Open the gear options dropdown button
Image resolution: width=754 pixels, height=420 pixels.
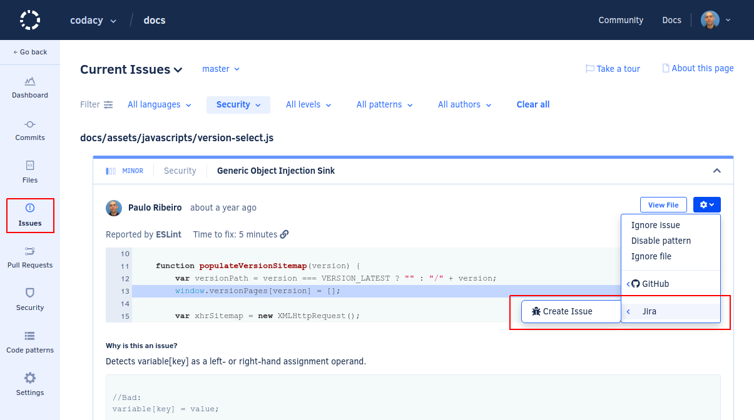(x=707, y=204)
